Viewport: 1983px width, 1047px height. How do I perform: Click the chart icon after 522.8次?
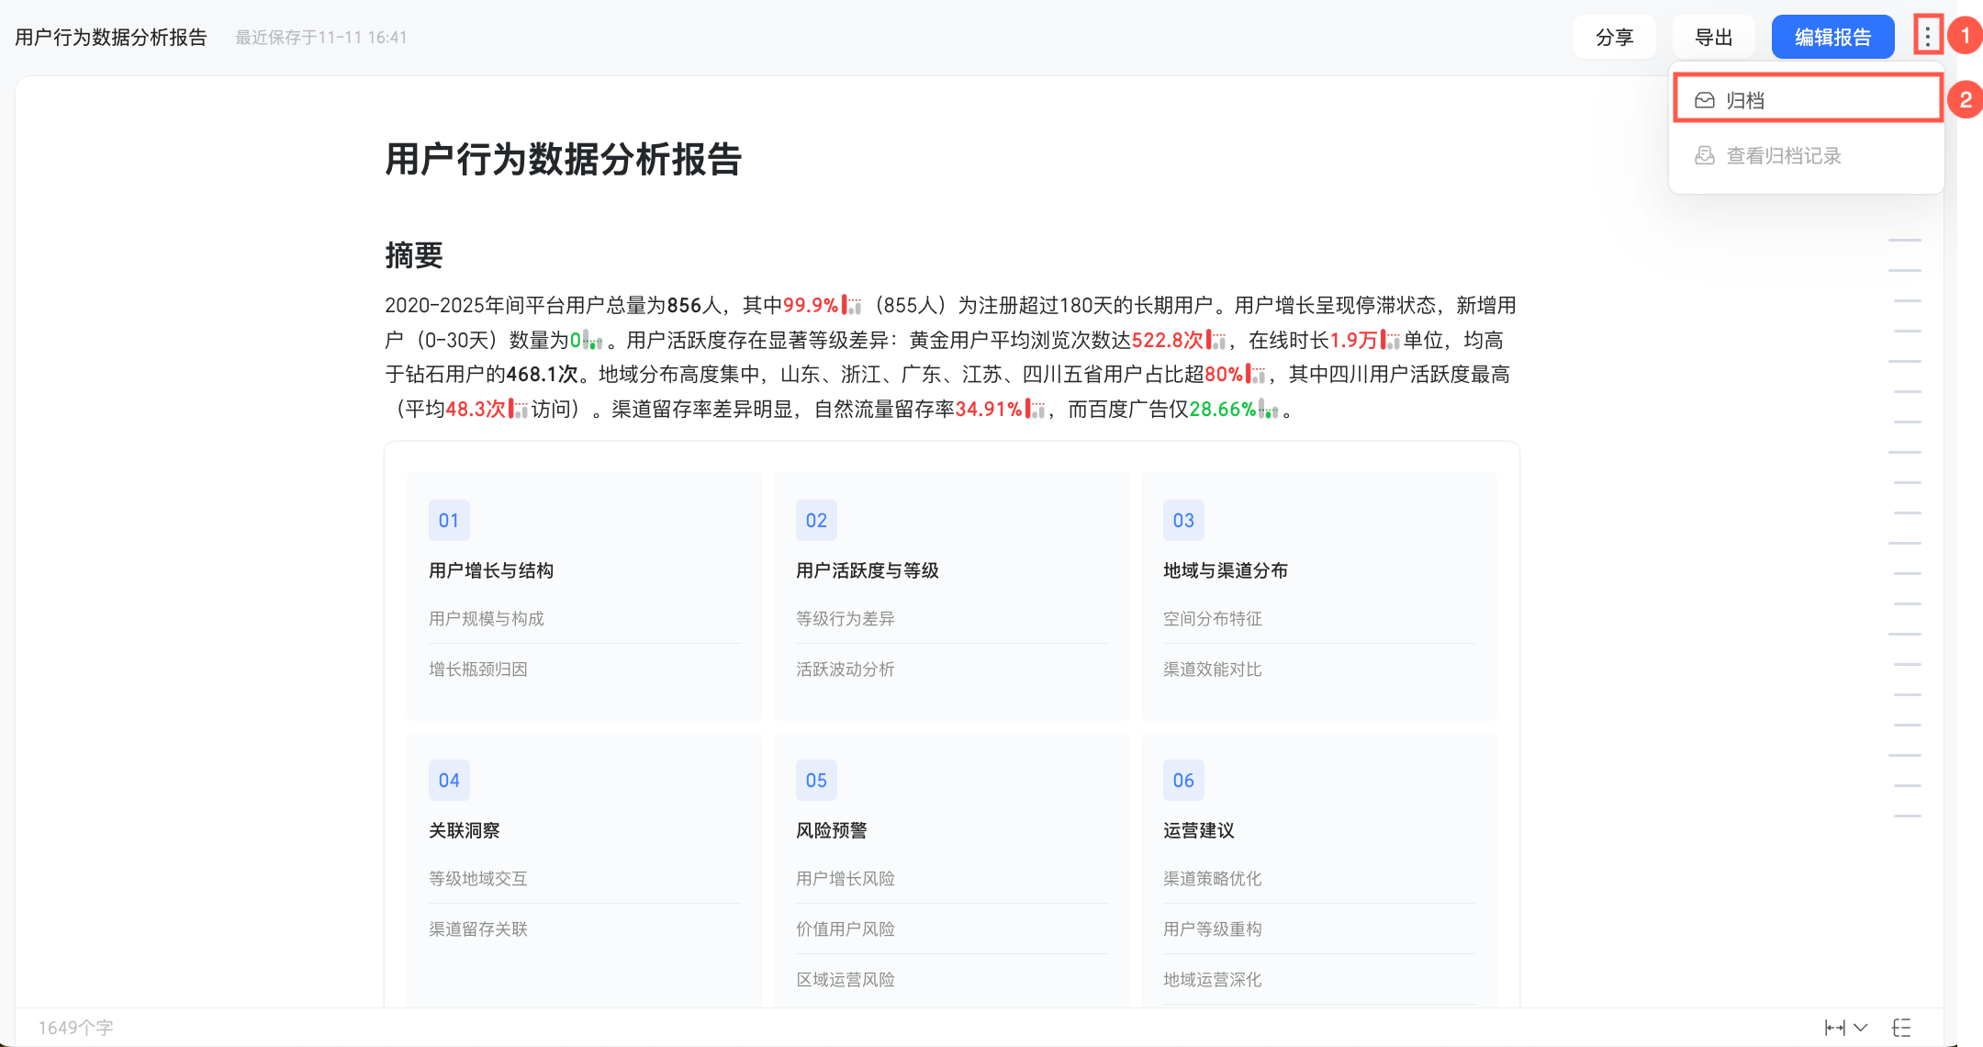[x=1216, y=341]
